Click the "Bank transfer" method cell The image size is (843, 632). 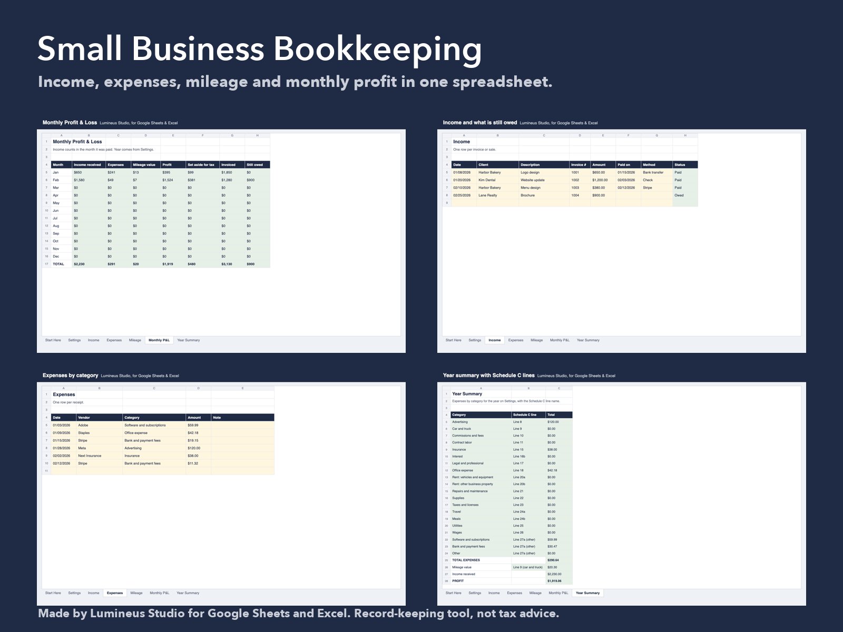tap(656, 172)
